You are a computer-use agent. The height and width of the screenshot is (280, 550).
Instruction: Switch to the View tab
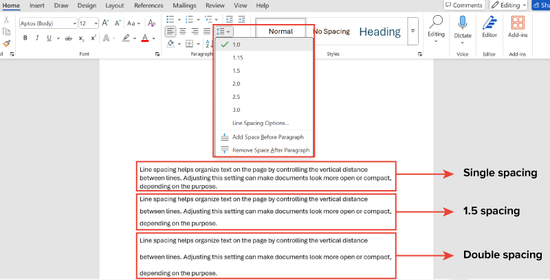coord(241,5)
